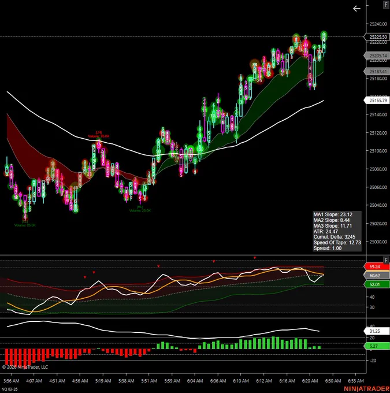Viewport: 390px width, 393px height.
Task: Click the 25140.00 price axis label
Action: (x=378, y=114)
